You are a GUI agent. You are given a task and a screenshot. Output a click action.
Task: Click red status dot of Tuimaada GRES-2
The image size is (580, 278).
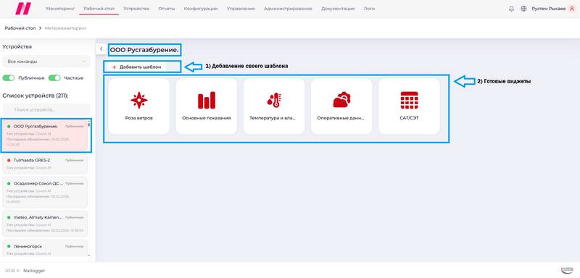pos(9,160)
